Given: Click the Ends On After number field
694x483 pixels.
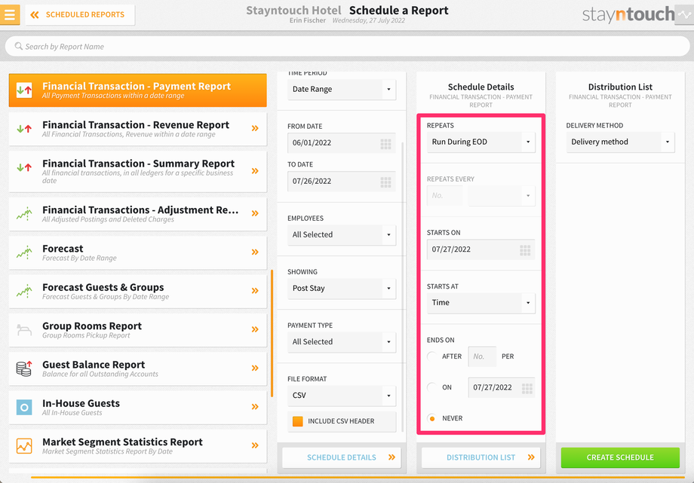Looking at the screenshot, I should (482, 356).
